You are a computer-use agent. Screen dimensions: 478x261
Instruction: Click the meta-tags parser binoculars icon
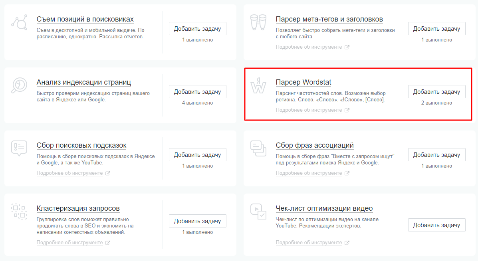pos(258,22)
